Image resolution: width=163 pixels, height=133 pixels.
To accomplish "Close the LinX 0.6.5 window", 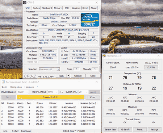I will pos(97,82).
